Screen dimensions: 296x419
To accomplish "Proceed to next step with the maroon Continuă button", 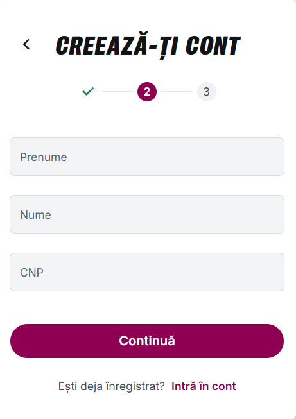I will click(147, 341).
